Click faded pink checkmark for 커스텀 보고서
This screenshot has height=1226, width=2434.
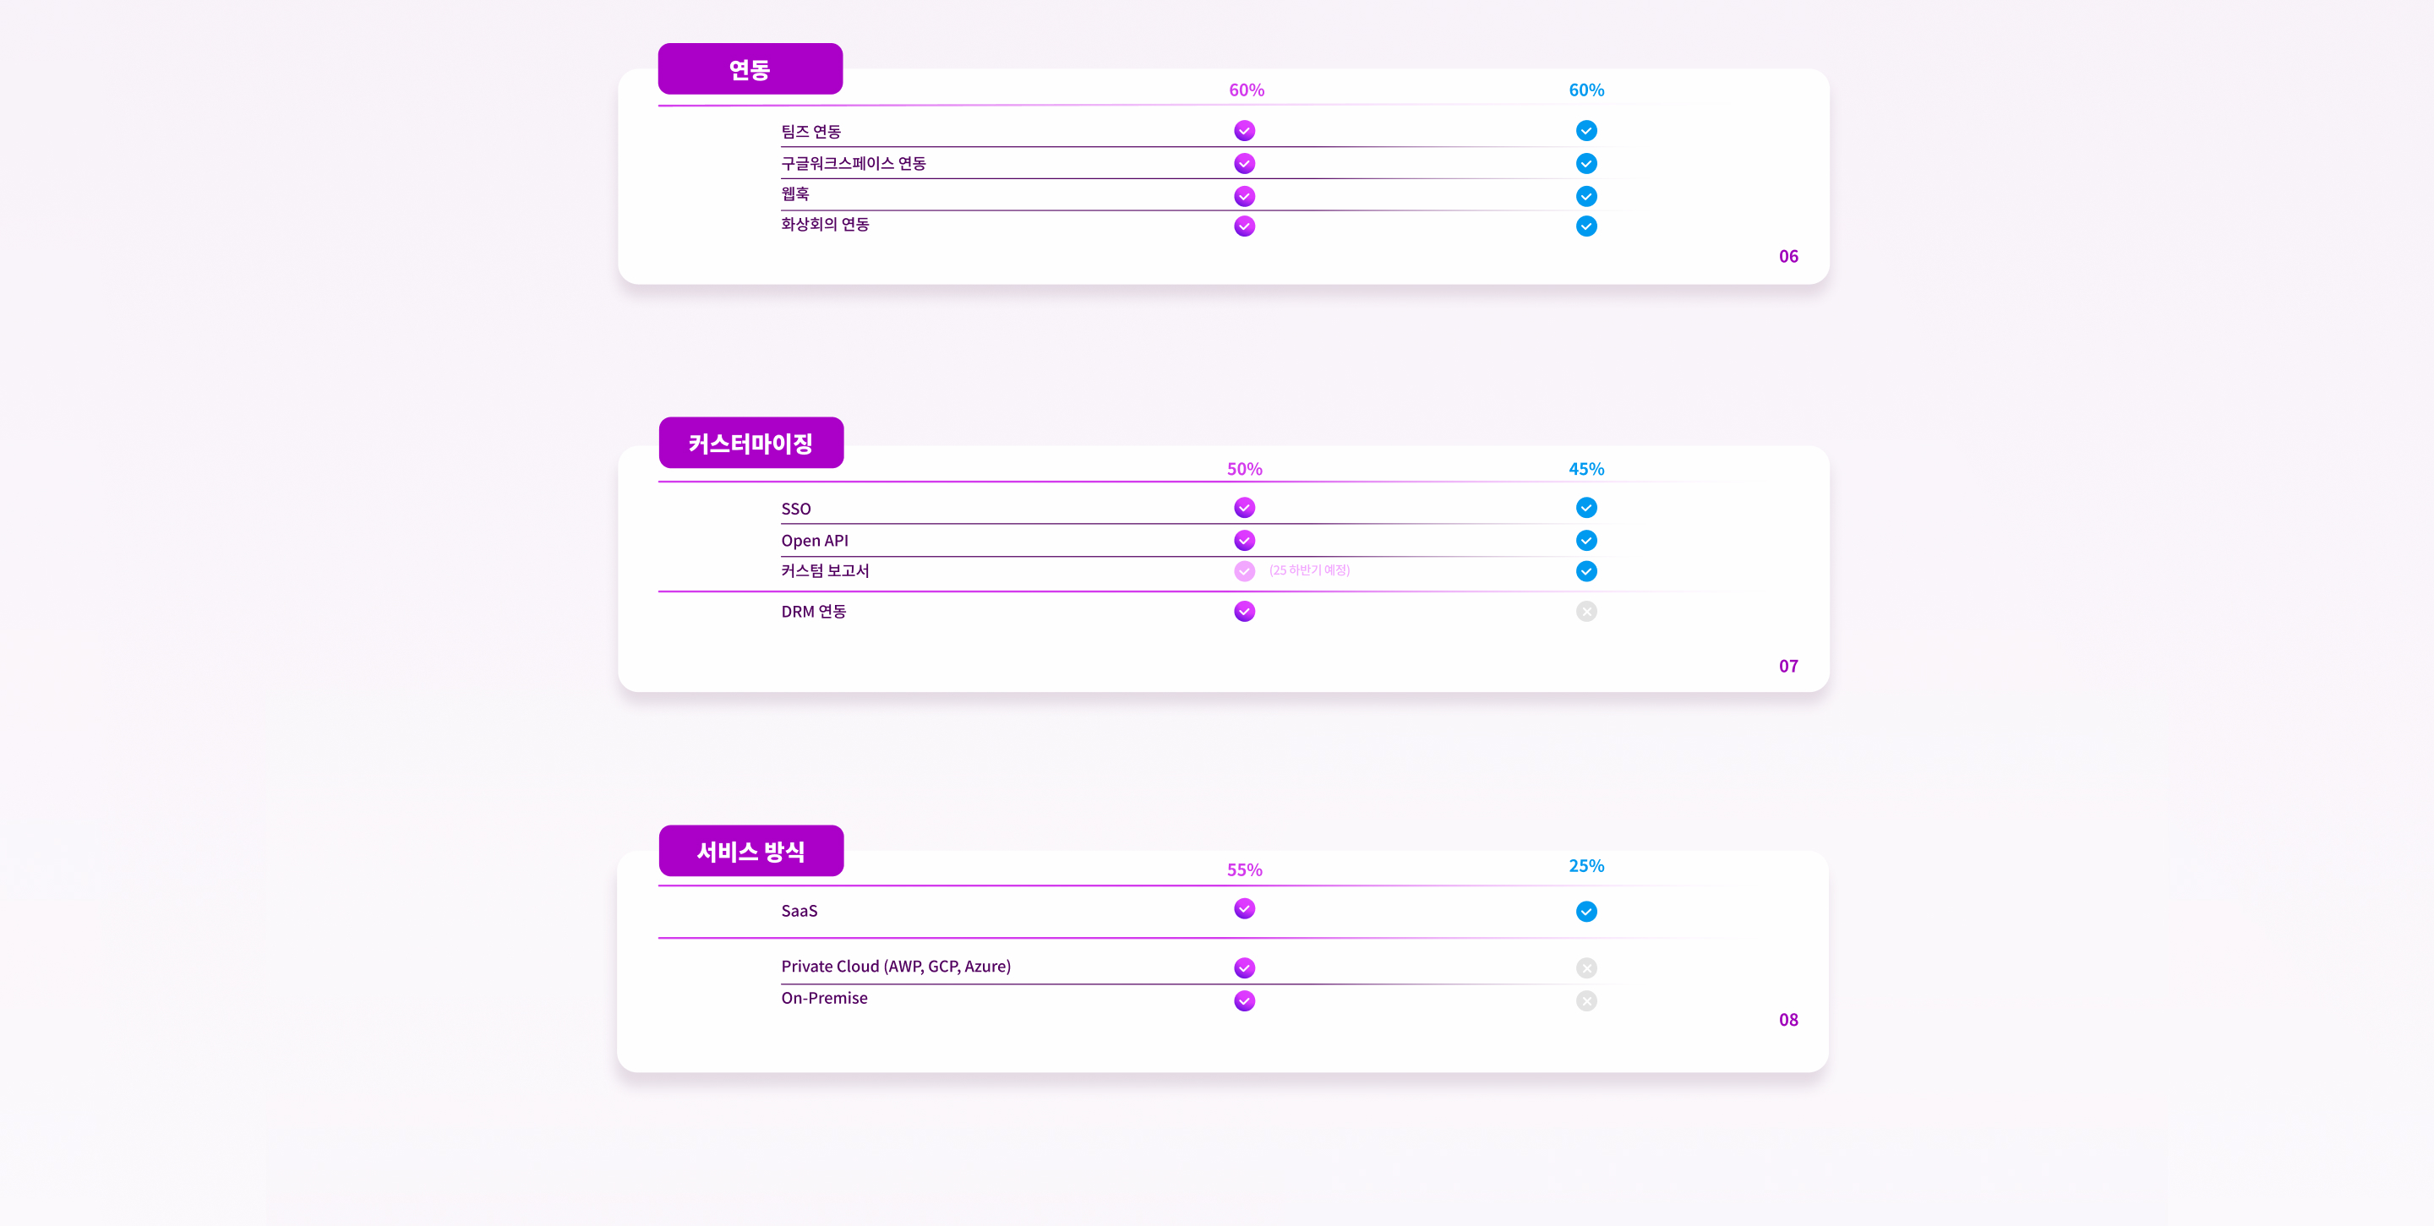pos(1244,570)
